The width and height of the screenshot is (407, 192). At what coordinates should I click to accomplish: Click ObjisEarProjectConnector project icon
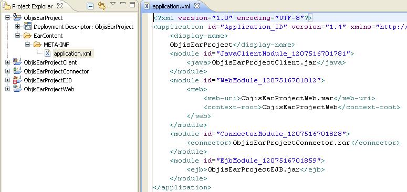click(x=17, y=71)
